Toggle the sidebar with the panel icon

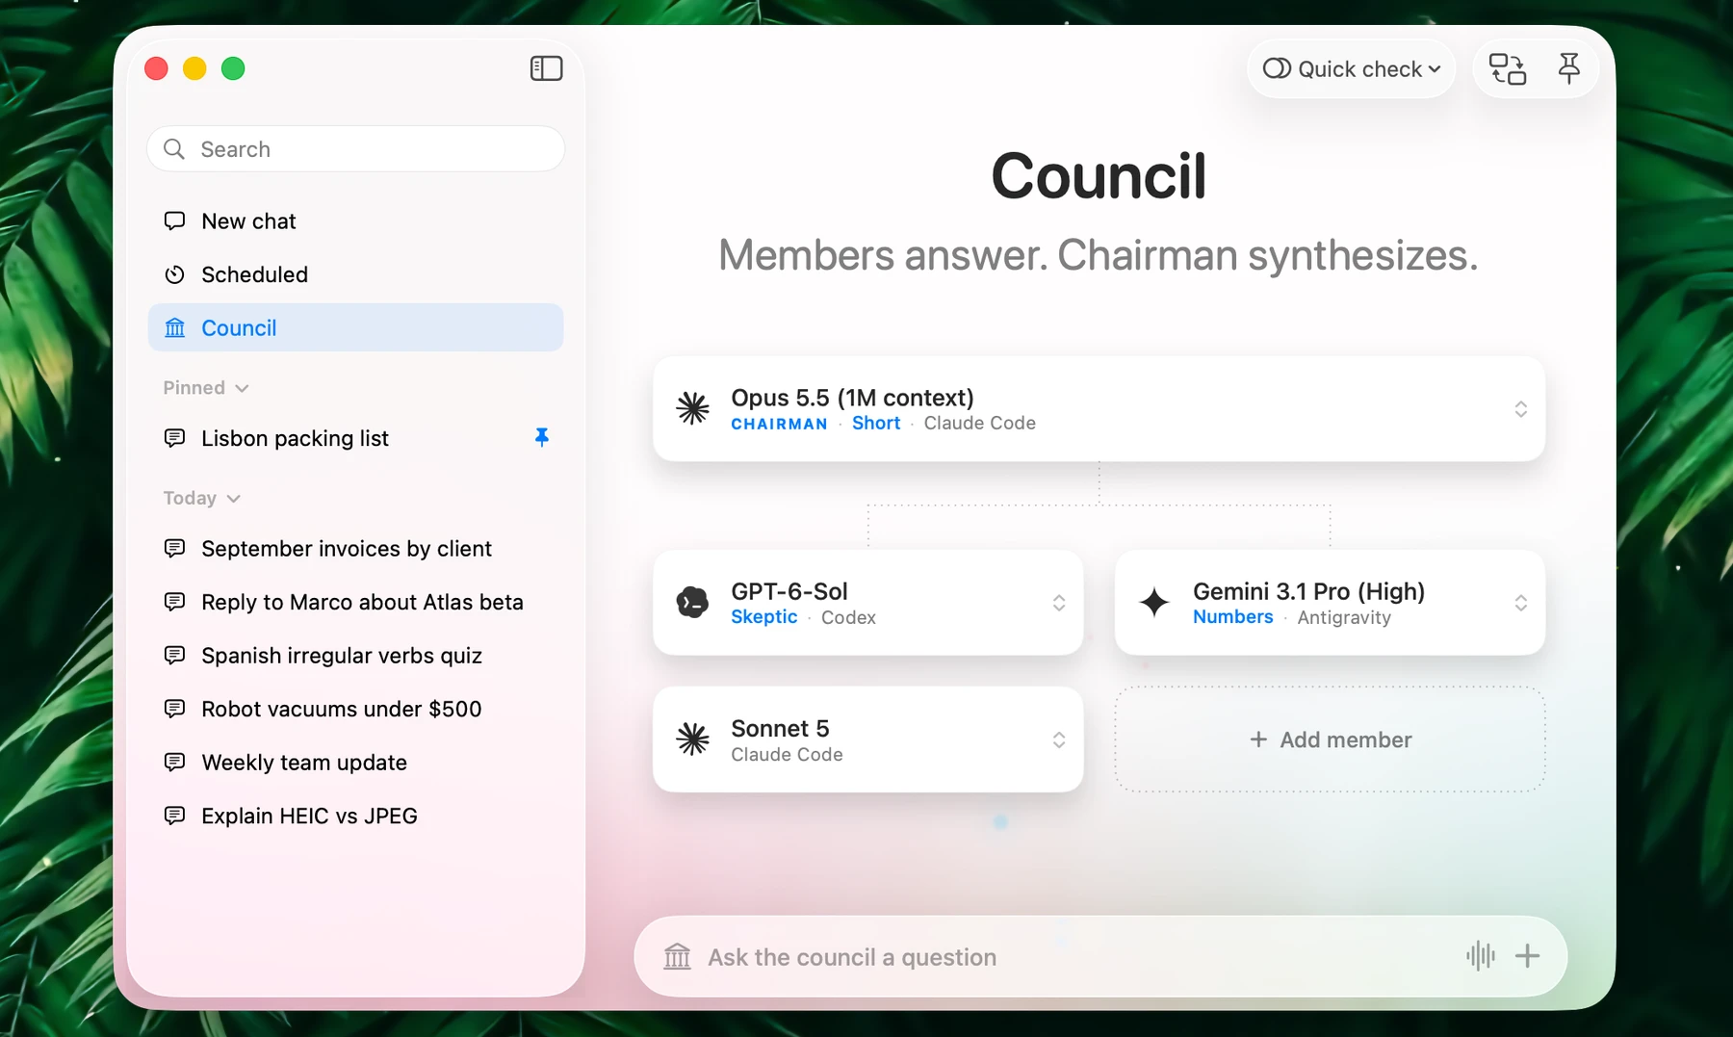(x=546, y=68)
